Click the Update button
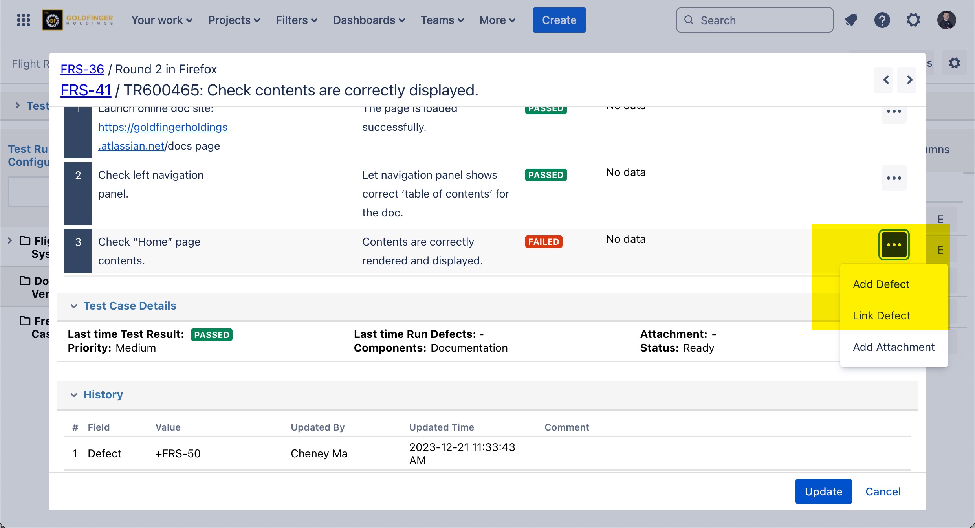The width and height of the screenshot is (975, 528). pos(823,491)
